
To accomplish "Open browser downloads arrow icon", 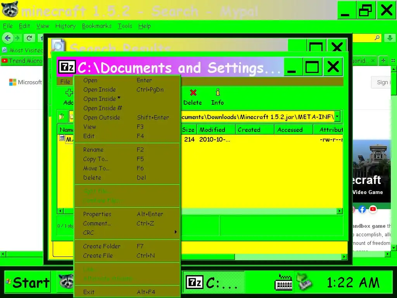I will [390, 38].
